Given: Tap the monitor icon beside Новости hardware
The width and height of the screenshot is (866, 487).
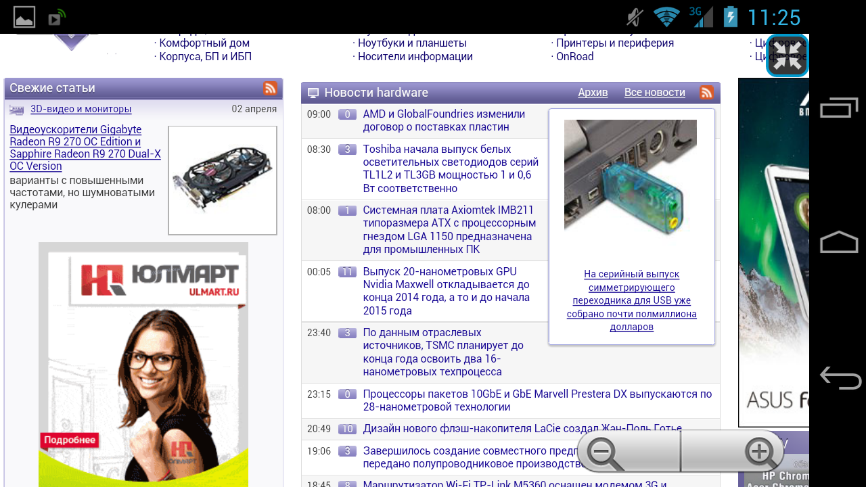Looking at the screenshot, I should pyautogui.click(x=313, y=93).
